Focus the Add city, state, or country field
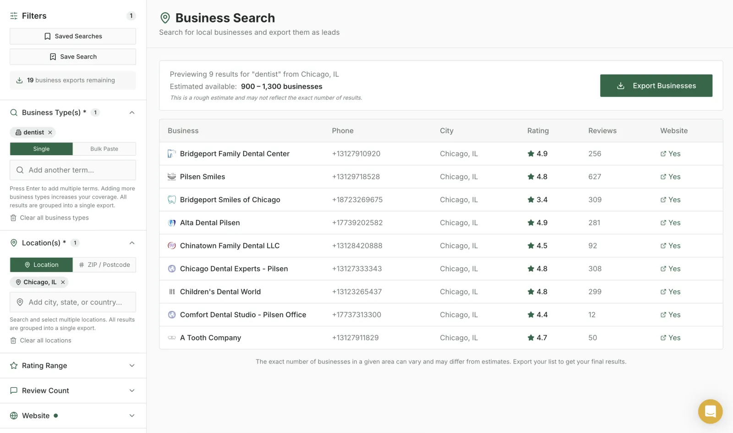 click(73, 303)
